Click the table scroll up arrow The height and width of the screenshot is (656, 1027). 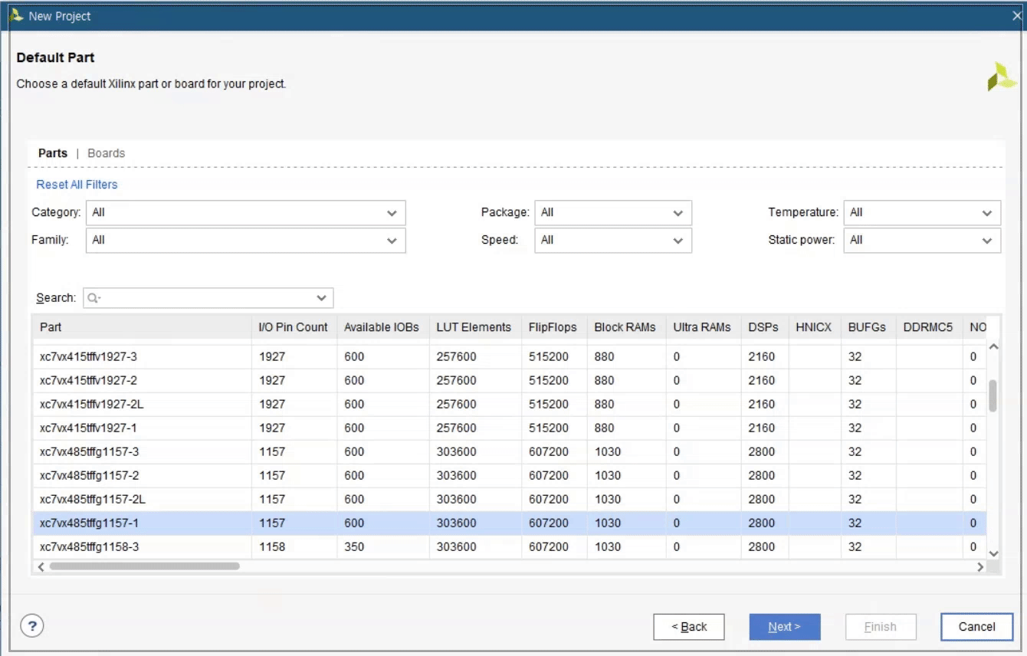point(994,347)
